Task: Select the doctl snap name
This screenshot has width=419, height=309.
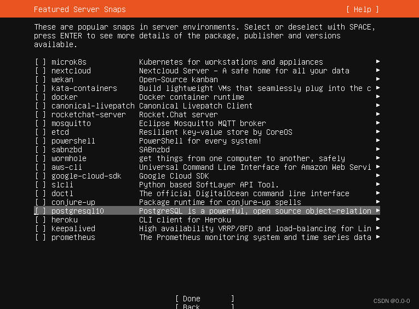Action: (62, 193)
